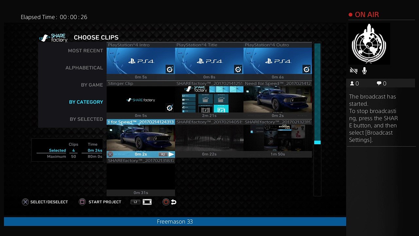This screenshot has width=419, height=236.
Task: Click the Choose Clips heading
Action: pos(96,37)
